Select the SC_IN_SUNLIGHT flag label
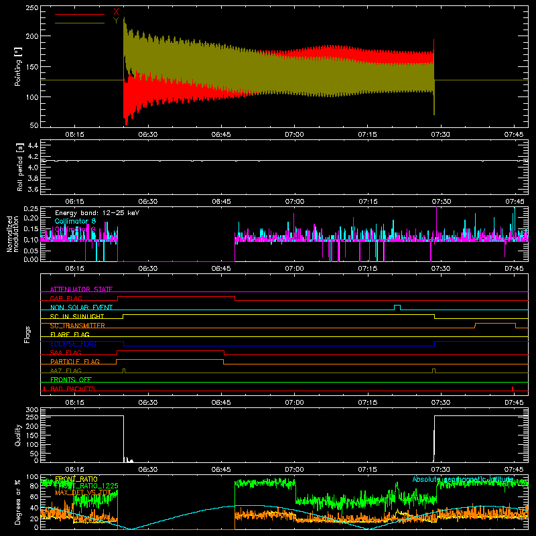The image size is (536, 536). [x=77, y=316]
